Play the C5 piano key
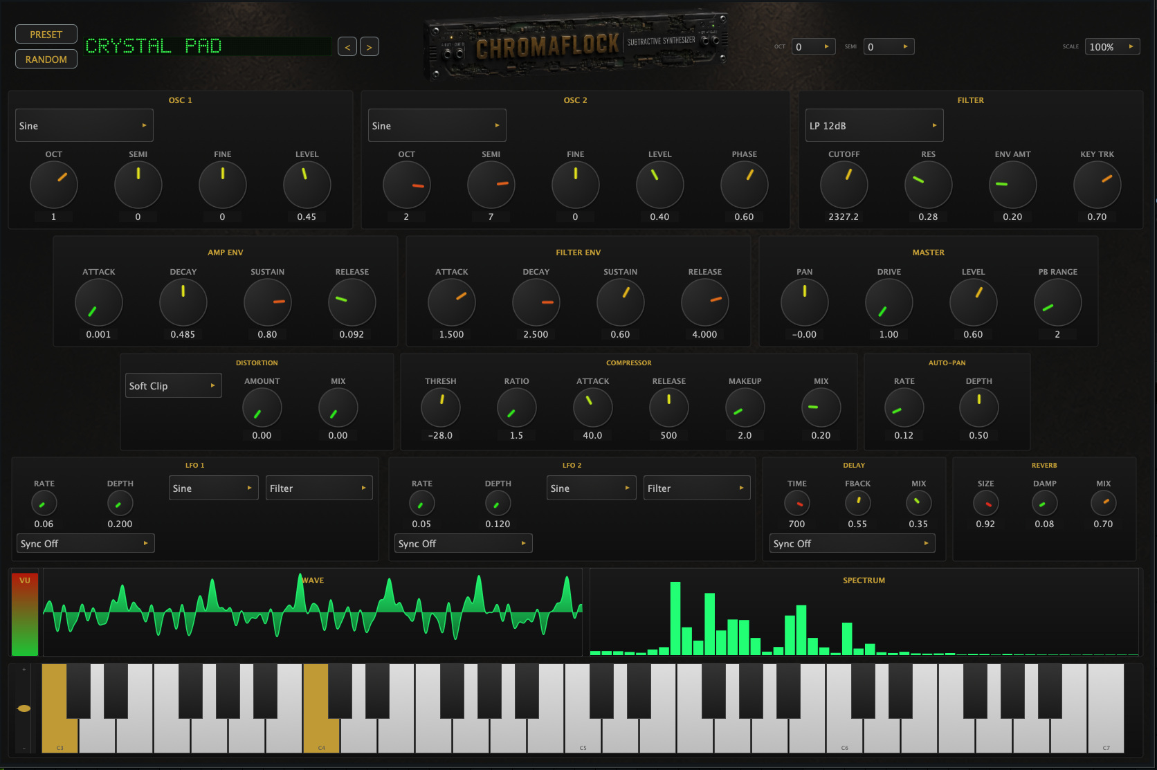This screenshot has width=1157, height=770. [583, 733]
